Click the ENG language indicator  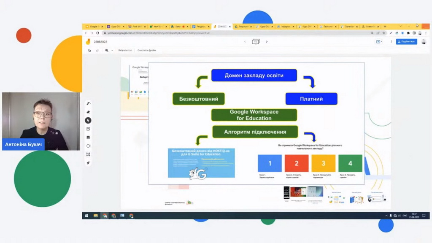pos(405,216)
